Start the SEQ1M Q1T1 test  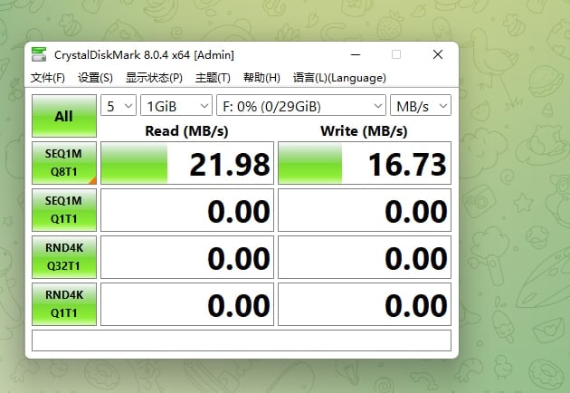(x=64, y=210)
